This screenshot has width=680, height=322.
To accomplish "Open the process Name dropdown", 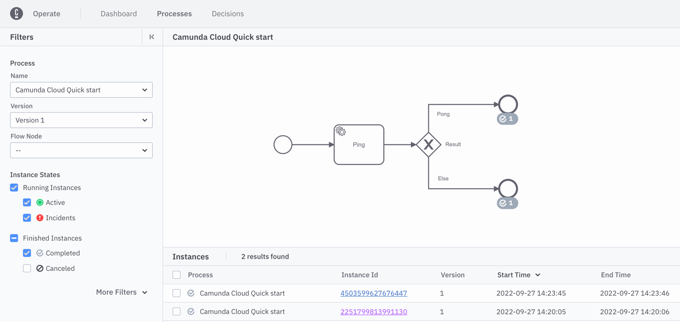I will click(81, 90).
